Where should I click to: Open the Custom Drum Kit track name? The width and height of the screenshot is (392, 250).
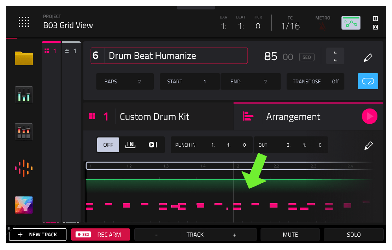(x=155, y=117)
